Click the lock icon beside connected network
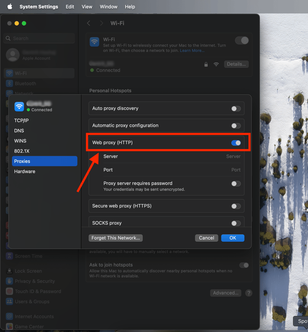The image size is (308, 332). [206, 64]
